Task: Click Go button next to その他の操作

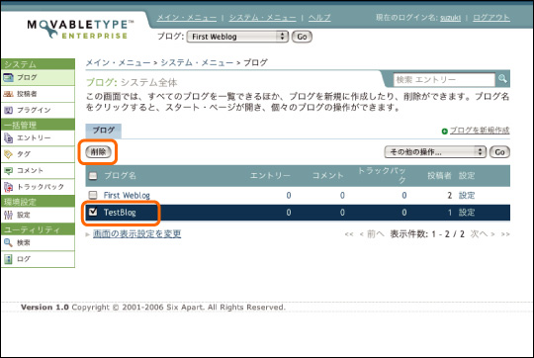Action: [x=499, y=152]
